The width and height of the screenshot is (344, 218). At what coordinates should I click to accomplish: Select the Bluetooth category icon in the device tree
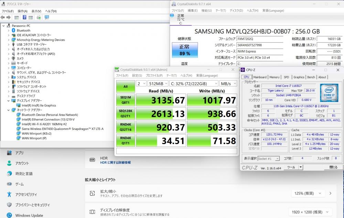pyautogui.click(x=13, y=30)
